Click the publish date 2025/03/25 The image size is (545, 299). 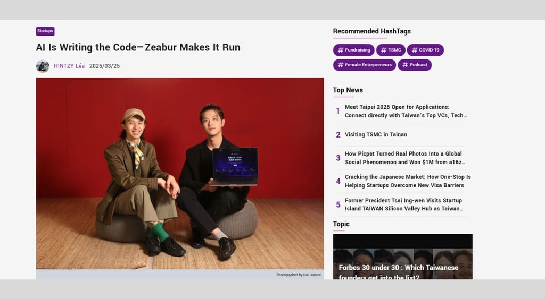[x=104, y=66]
